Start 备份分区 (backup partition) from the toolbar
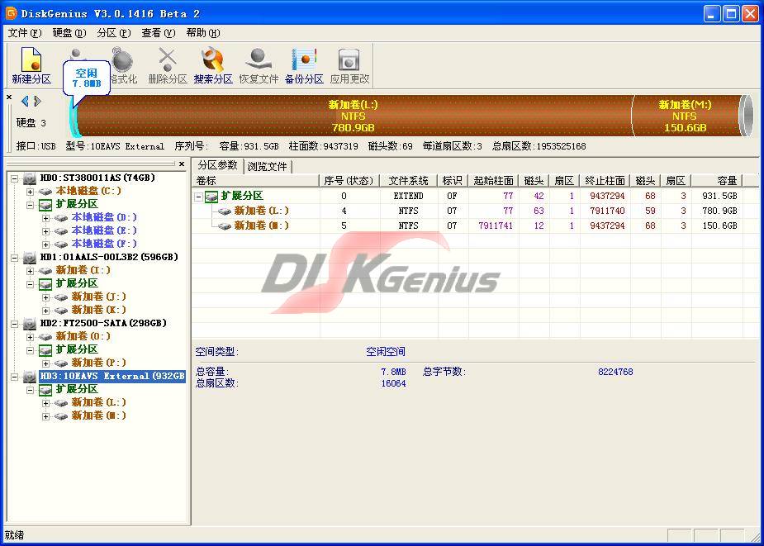The height and width of the screenshot is (546, 764). 304,65
